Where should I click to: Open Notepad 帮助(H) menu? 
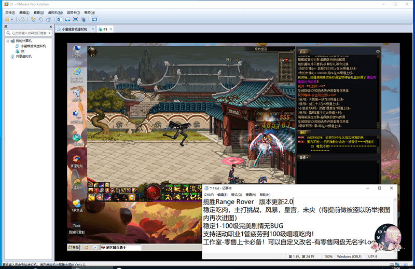(265, 195)
